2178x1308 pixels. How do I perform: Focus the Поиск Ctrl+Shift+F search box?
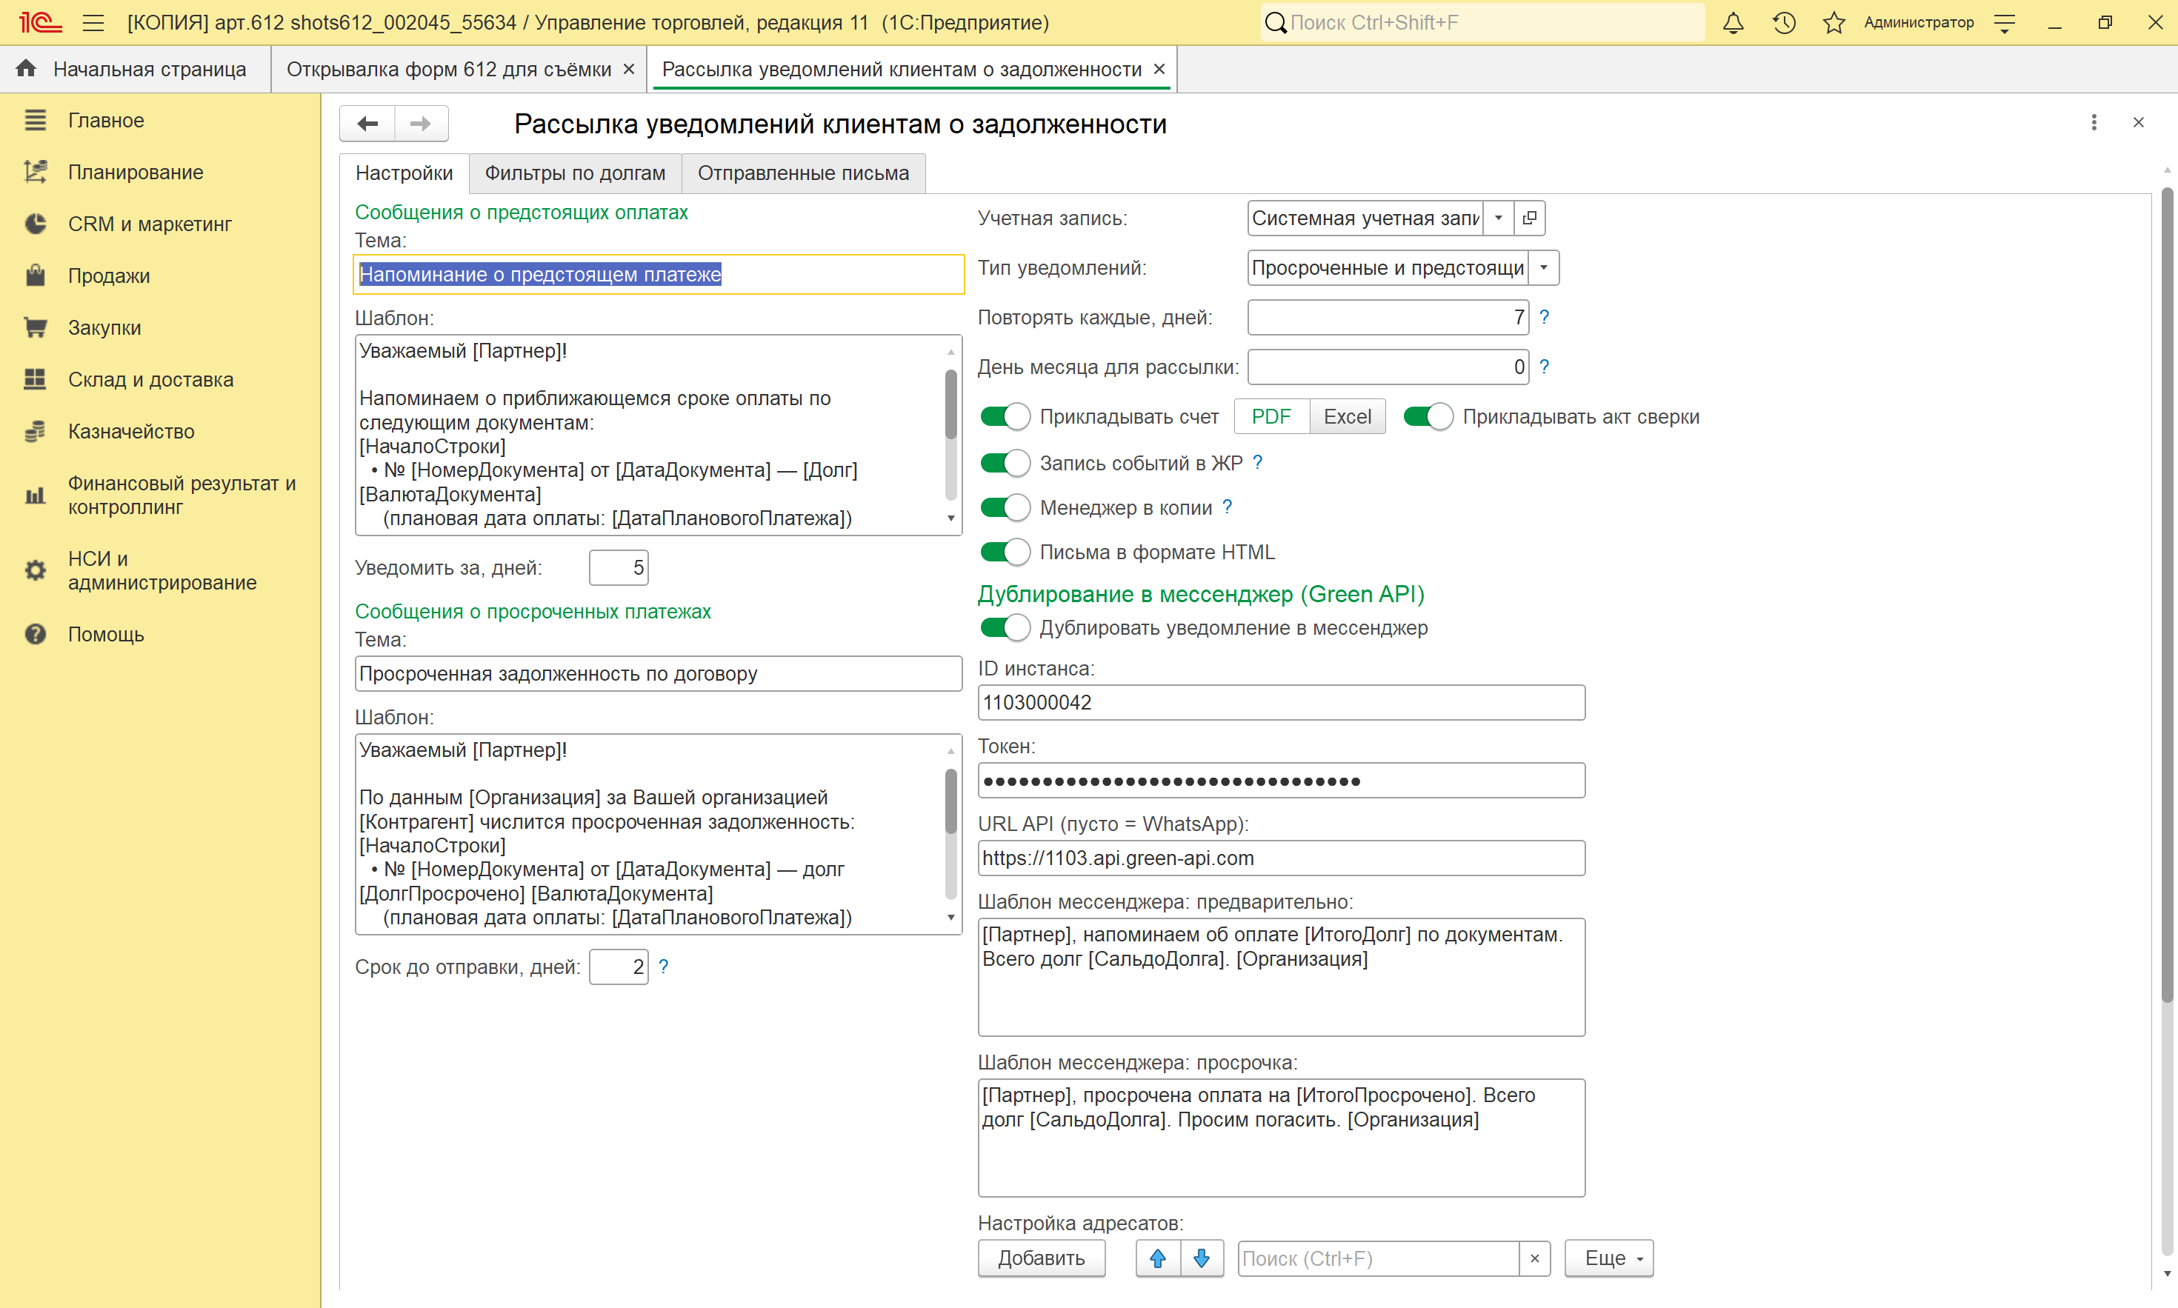1482,23
